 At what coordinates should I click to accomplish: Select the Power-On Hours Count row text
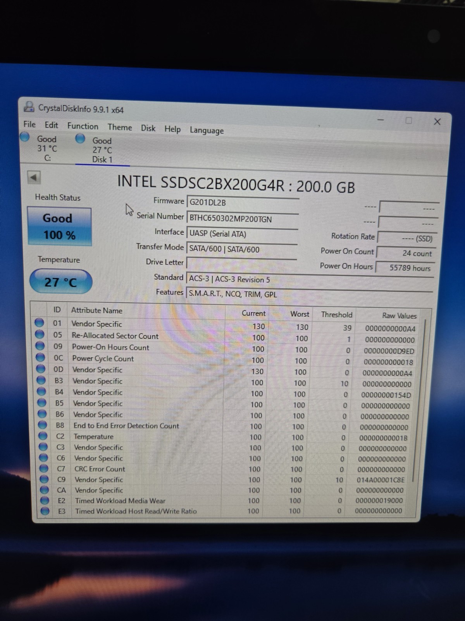110,347
